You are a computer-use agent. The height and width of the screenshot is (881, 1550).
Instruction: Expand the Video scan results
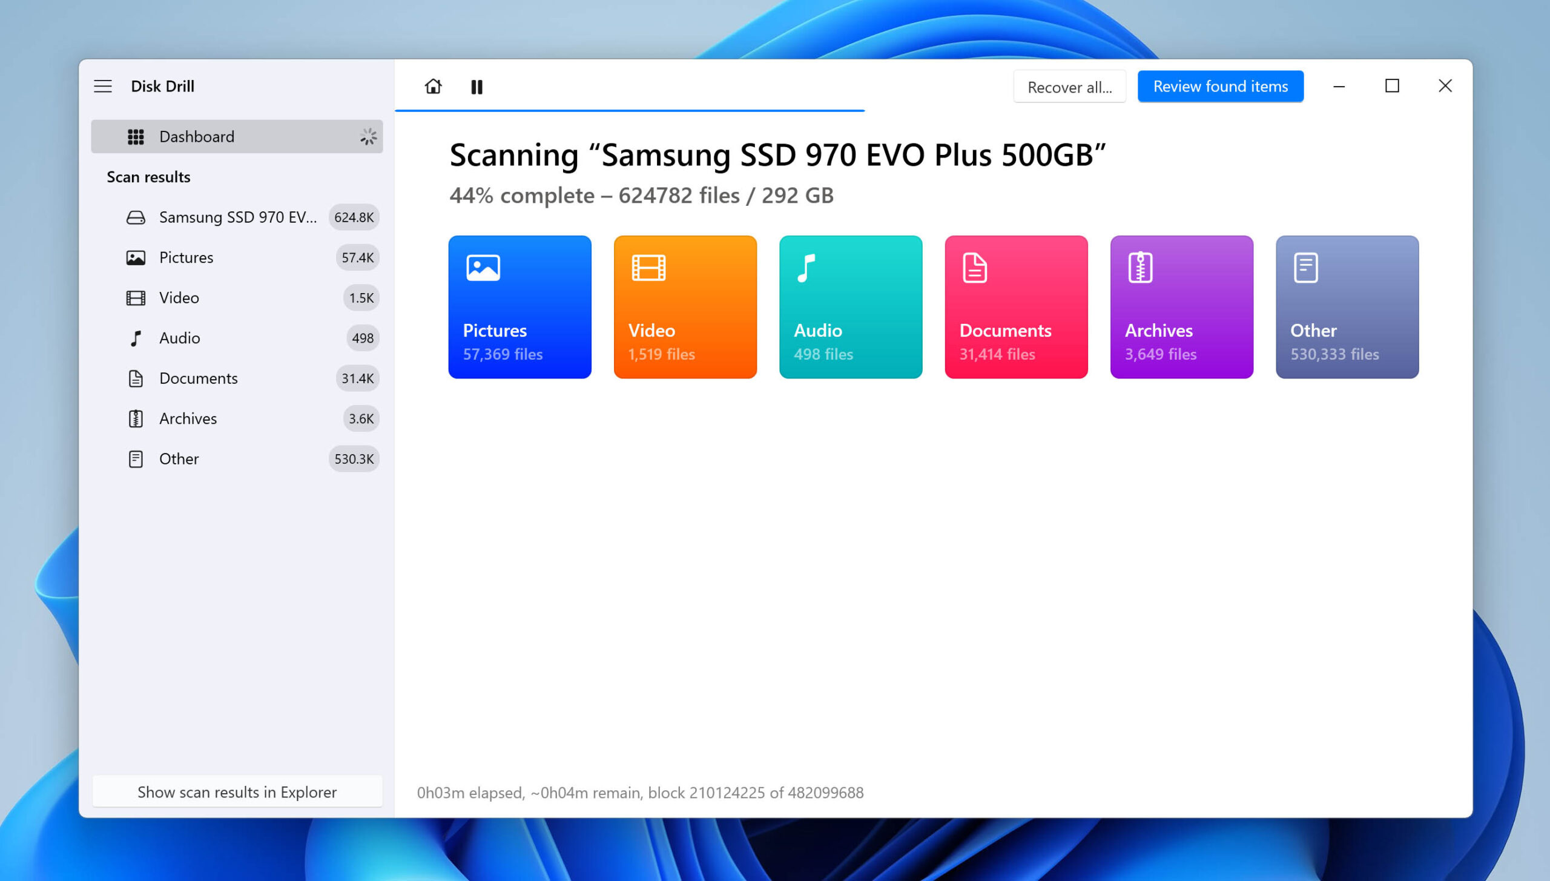pos(178,297)
